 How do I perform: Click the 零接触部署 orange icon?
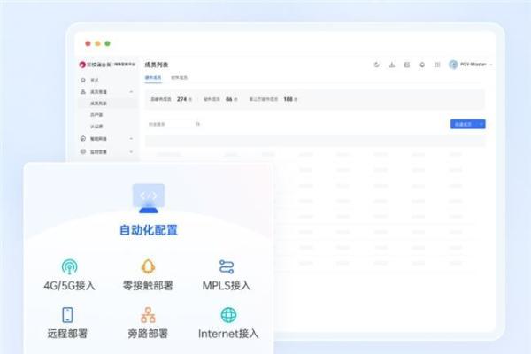[148, 266]
